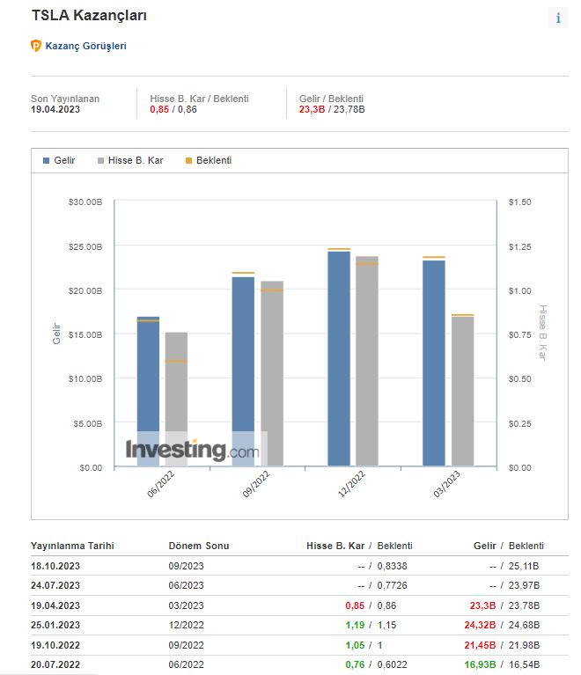
Task: Click the gray EPS bar for 09/2022
Action: (272, 373)
